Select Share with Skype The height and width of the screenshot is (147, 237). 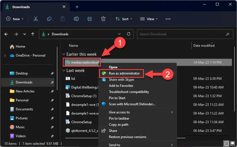point(138,80)
